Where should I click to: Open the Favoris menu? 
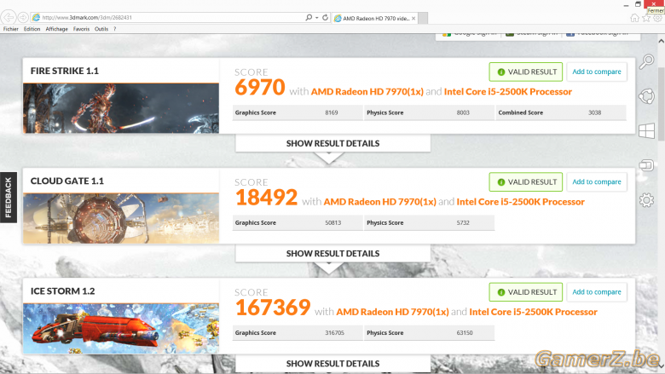[81, 29]
